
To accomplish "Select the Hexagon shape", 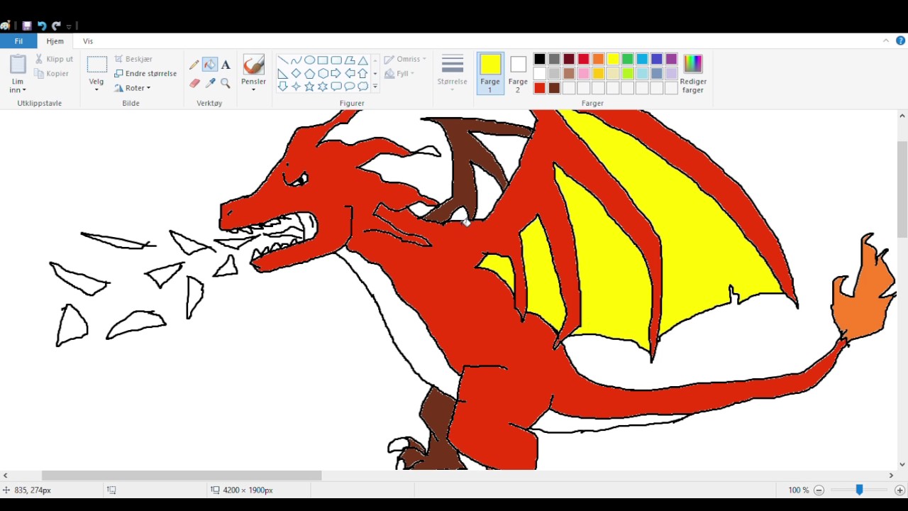I will tap(323, 74).
